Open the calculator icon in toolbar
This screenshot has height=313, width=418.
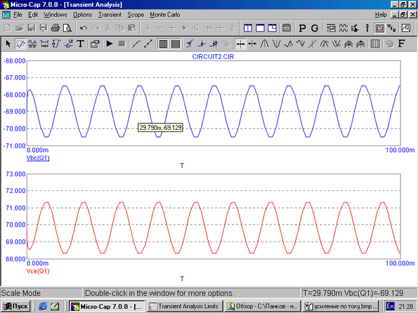[x=286, y=28]
